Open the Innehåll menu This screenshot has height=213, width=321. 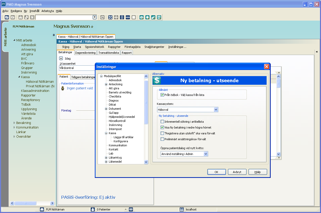point(34,11)
